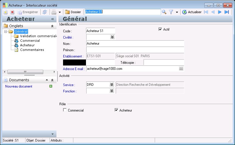Click the magnifier search icon

tap(164, 12)
